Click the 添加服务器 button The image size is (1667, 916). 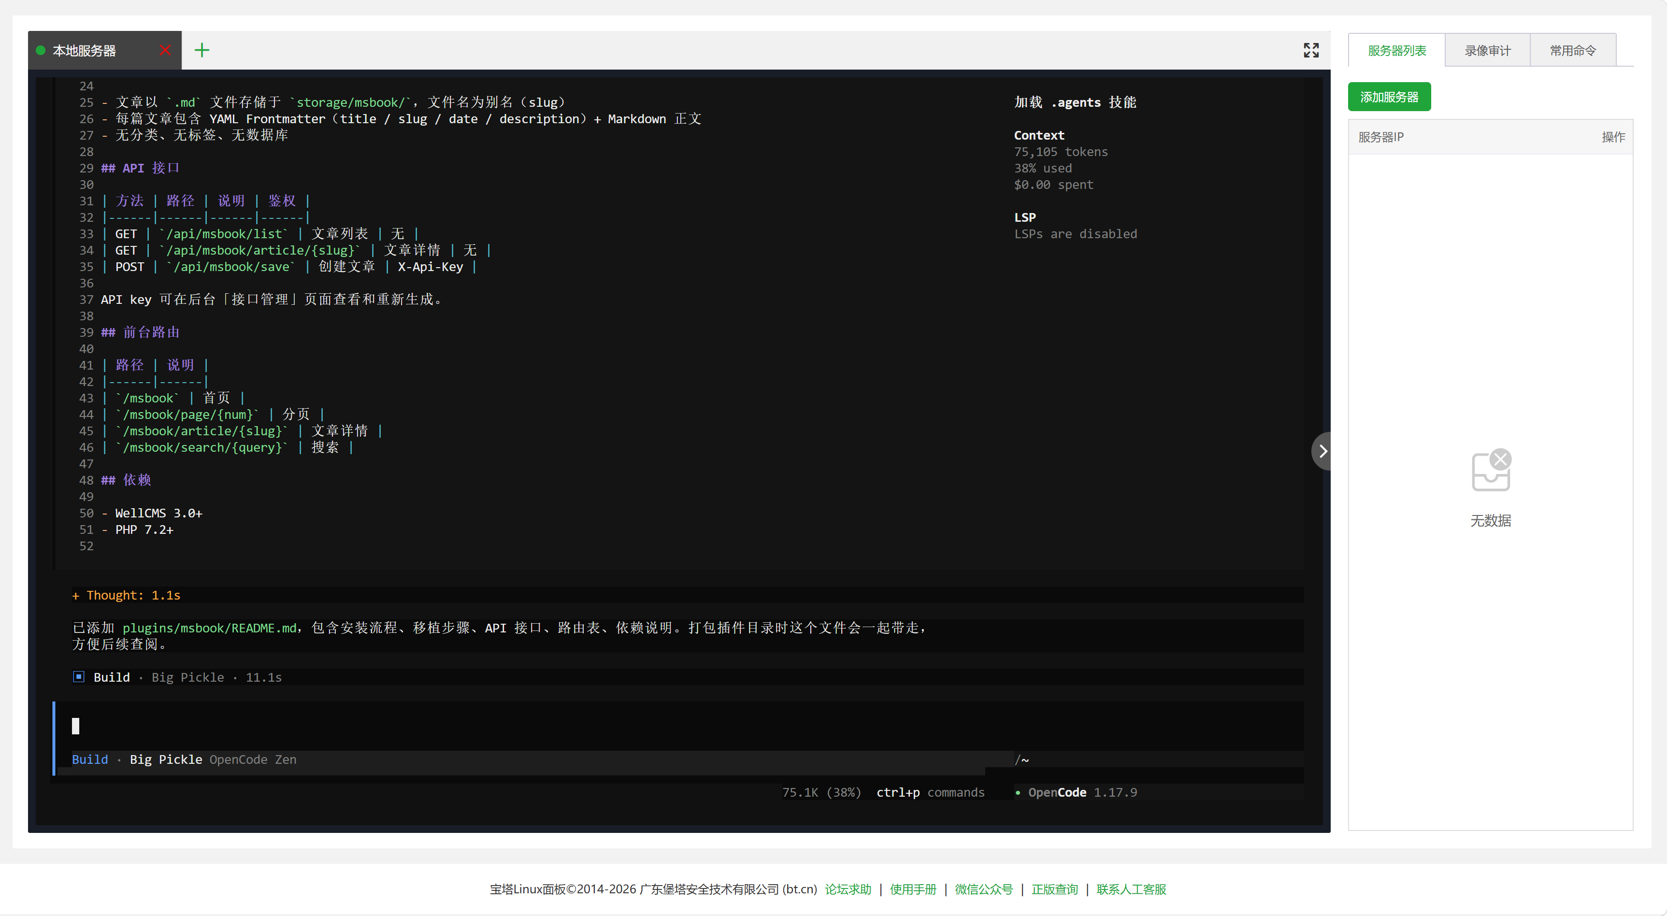tap(1389, 97)
